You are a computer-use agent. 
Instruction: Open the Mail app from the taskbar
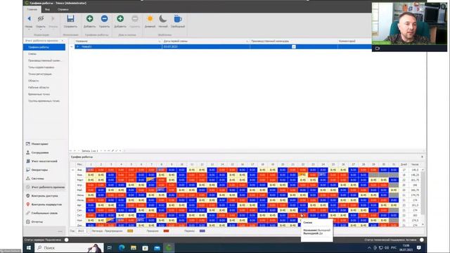[157, 248]
